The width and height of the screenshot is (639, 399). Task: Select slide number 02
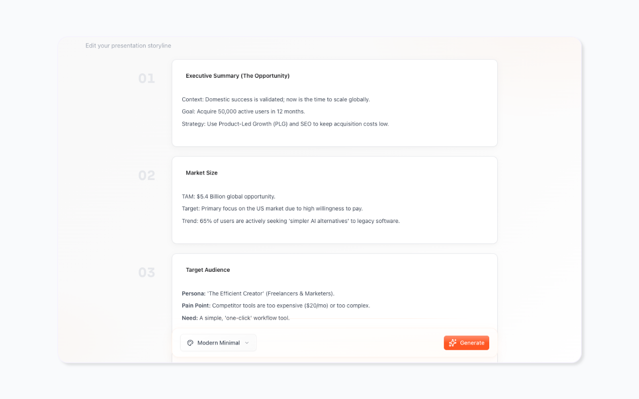coord(146,176)
